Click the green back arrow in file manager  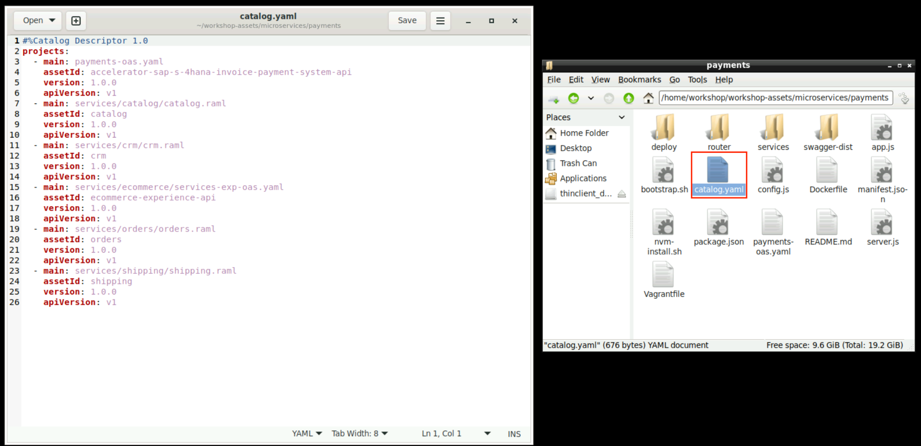pyautogui.click(x=573, y=98)
